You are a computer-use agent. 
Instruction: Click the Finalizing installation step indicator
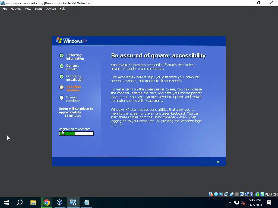click(62, 97)
